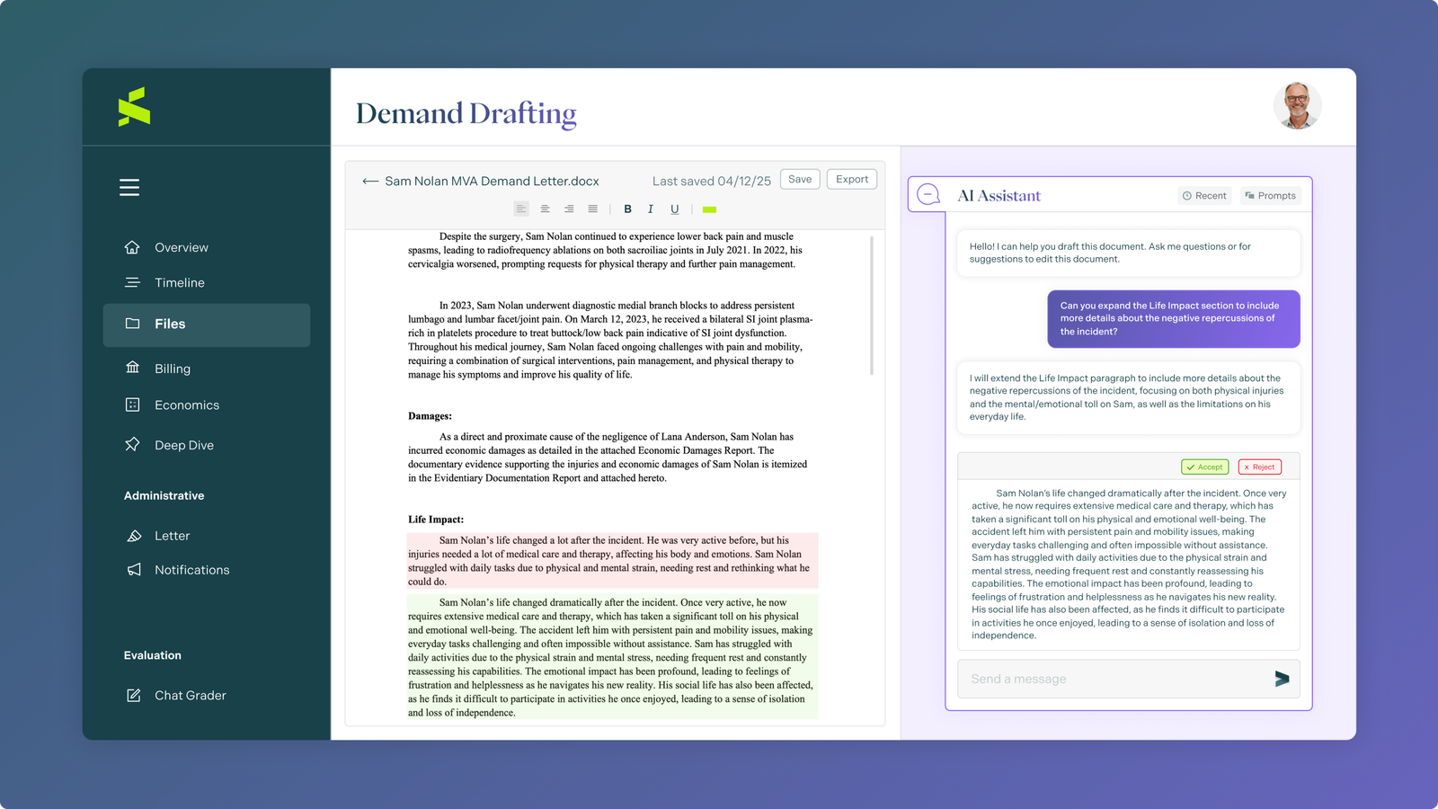Select the Deep Dive sidebar icon
The image size is (1438, 809).
(131, 444)
